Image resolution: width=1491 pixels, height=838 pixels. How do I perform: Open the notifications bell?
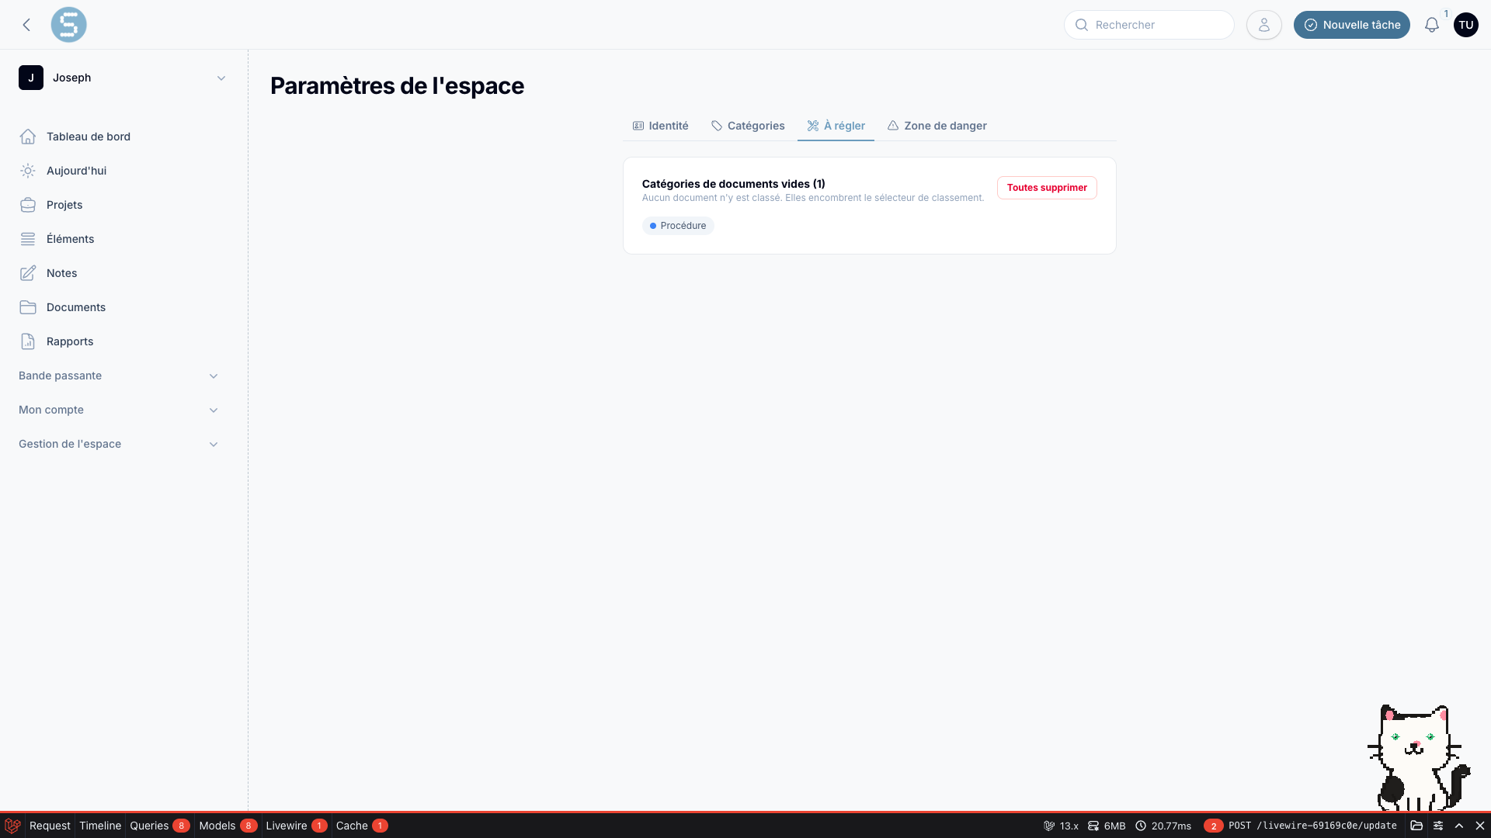[1431, 25]
